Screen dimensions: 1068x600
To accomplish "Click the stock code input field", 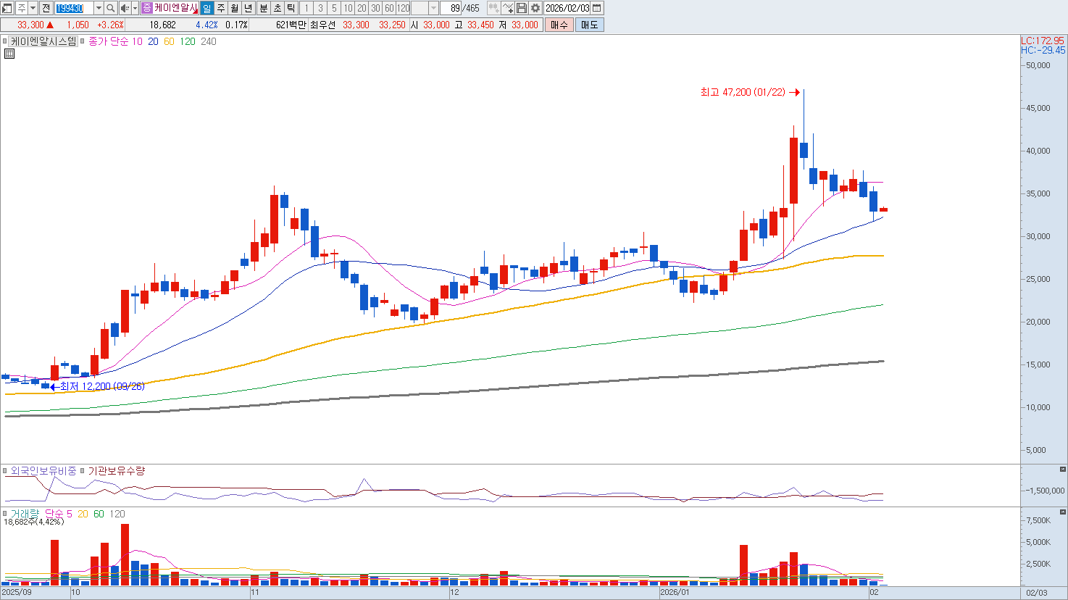I will pos(74,8).
